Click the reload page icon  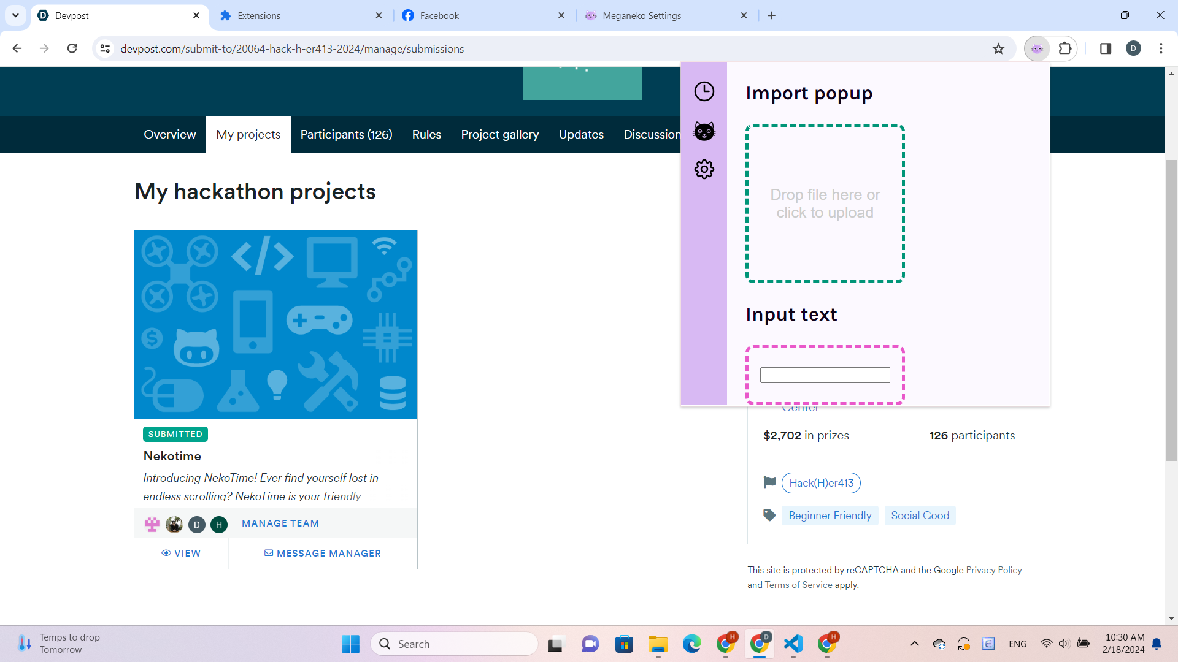pyautogui.click(x=72, y=49)
